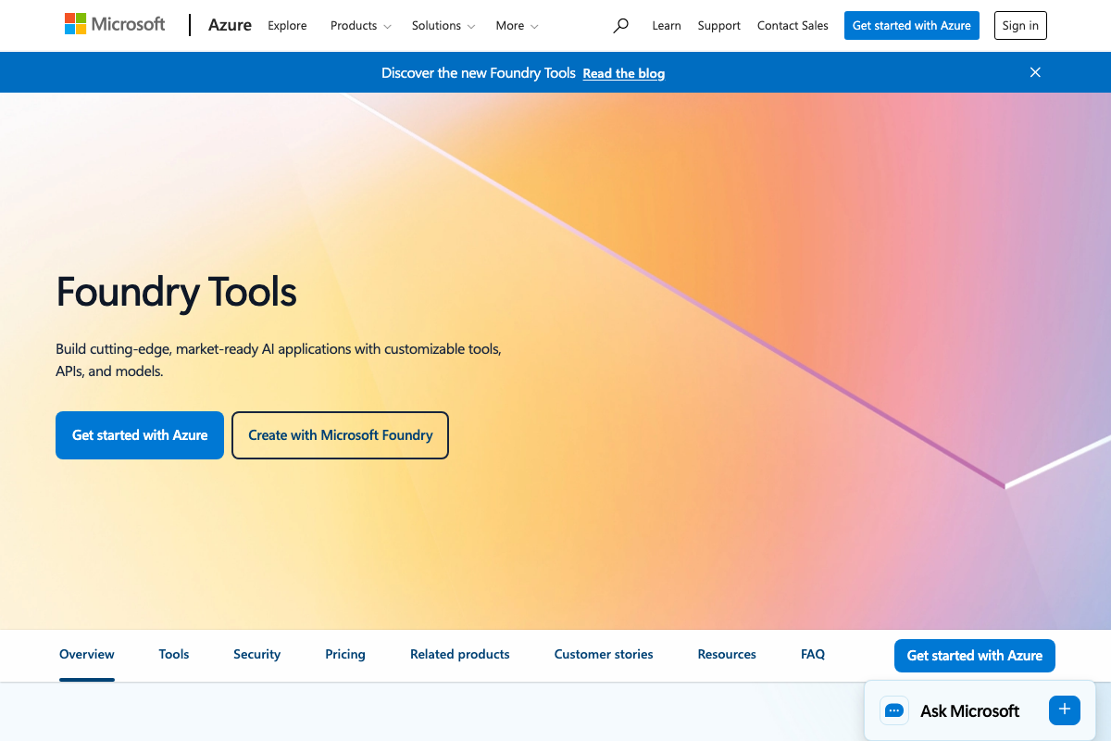Switch to the Tools tab
The image size is (1111, 741).
click(174, 654)
